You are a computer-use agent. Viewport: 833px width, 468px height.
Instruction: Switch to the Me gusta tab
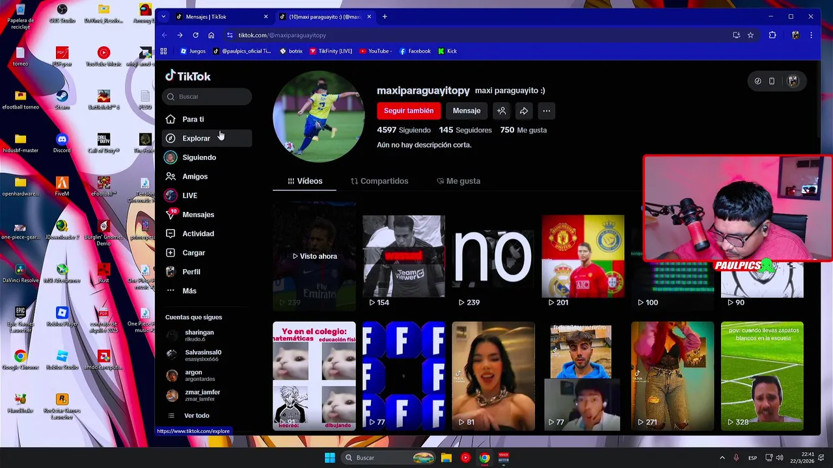coord(459,181)
